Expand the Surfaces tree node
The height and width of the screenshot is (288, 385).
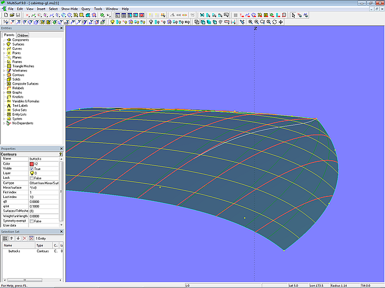[4, 44]
